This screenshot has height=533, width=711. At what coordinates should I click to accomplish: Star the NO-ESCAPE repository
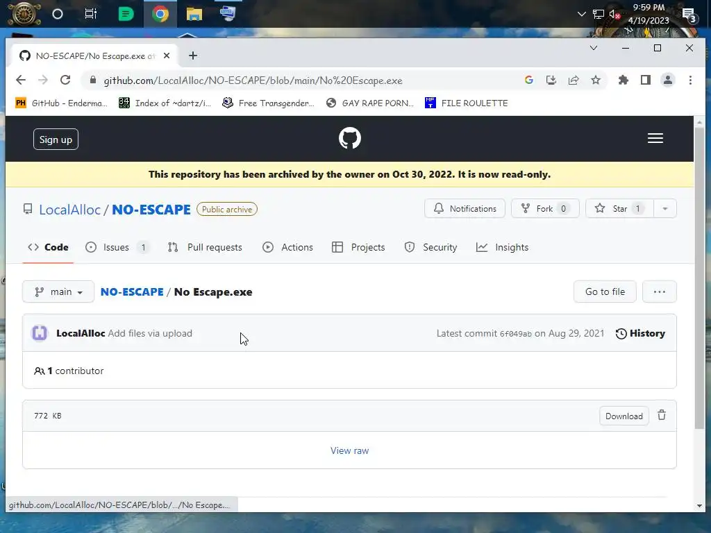click(x=619, y=208)
